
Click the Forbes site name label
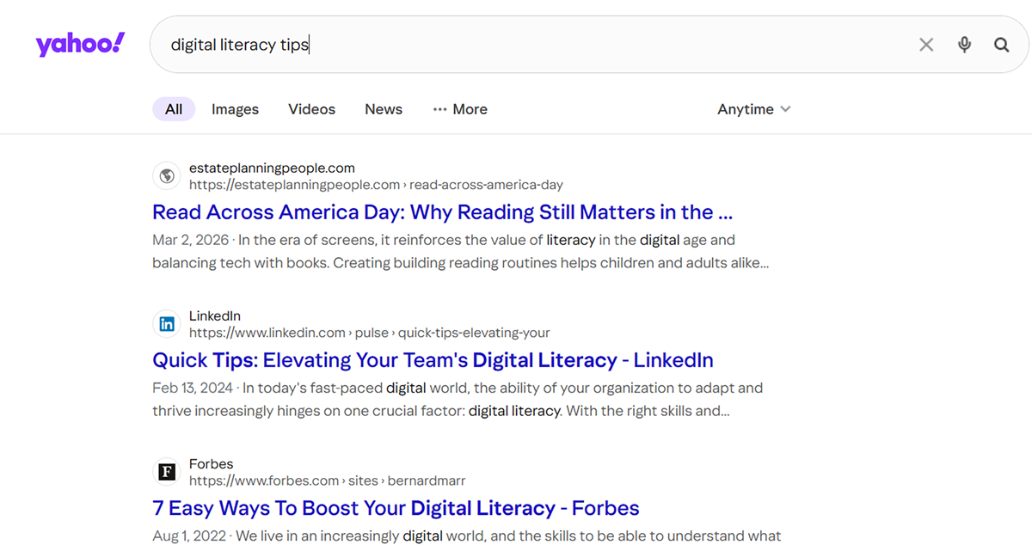tap(212, 464)
